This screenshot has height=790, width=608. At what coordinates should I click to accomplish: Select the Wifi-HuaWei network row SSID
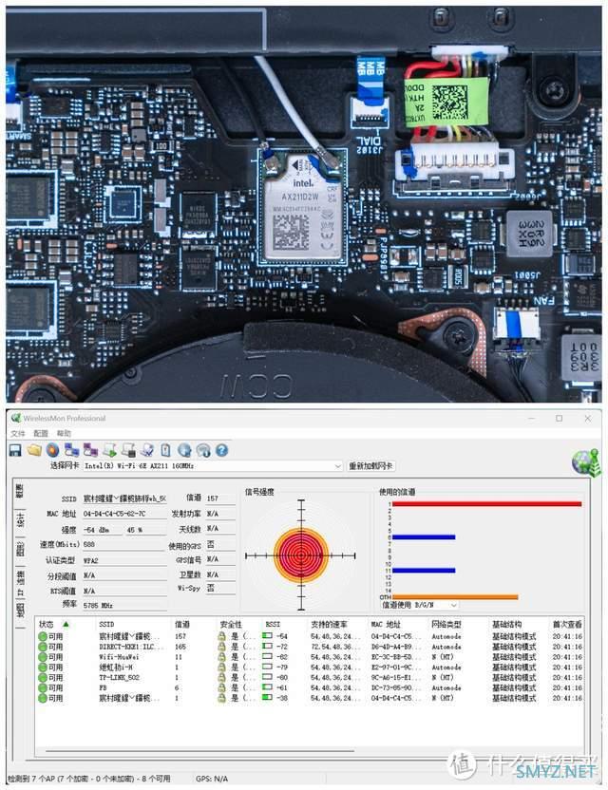pyautogui.click(x=119, y=657)
